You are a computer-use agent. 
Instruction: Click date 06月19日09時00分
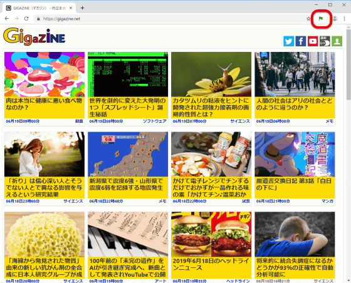click(23, 121)
